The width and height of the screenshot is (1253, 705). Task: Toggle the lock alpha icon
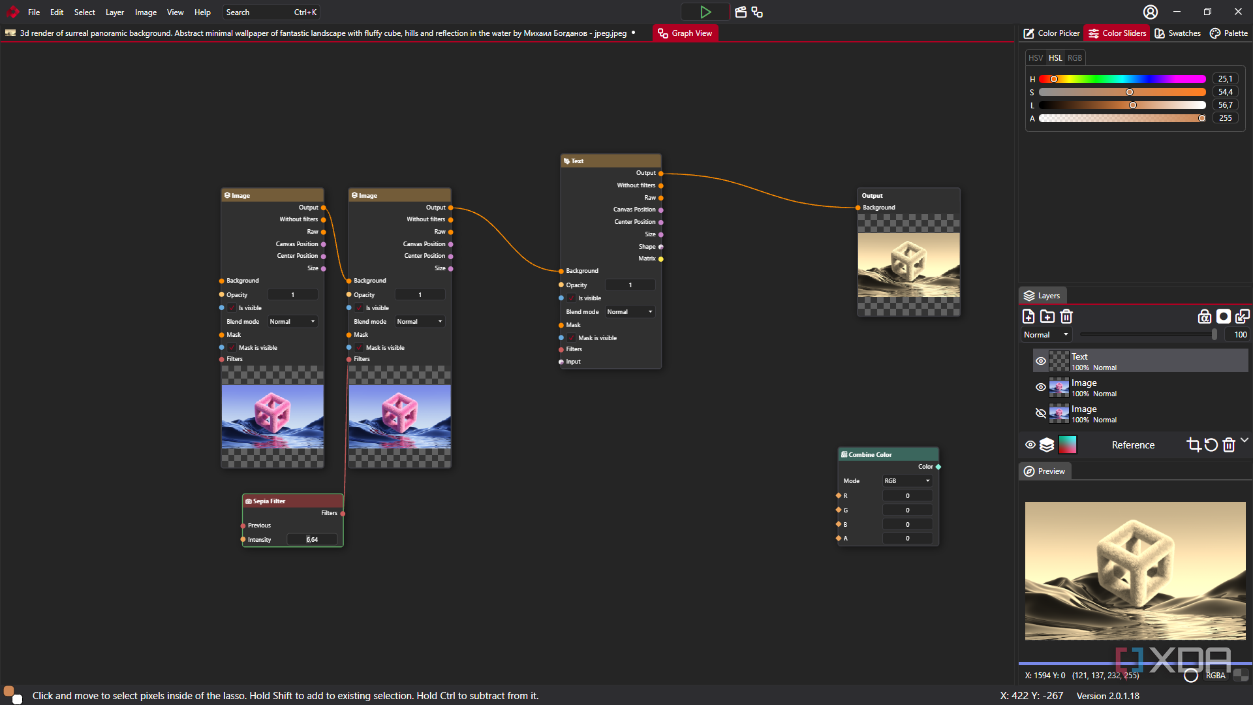point(1205,317)
